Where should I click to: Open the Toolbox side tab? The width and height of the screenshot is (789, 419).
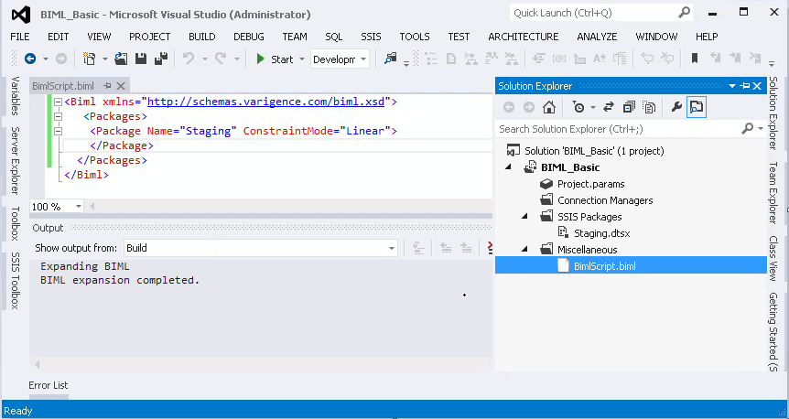(16, 223)
